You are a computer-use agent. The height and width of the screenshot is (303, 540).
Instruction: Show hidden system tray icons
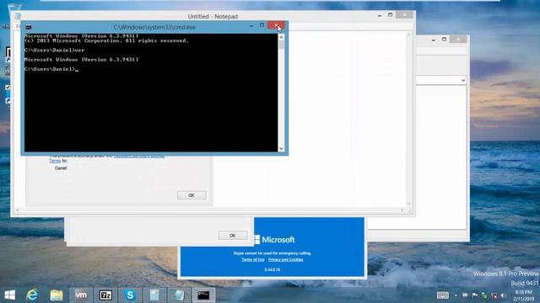(x=456, y=295)
